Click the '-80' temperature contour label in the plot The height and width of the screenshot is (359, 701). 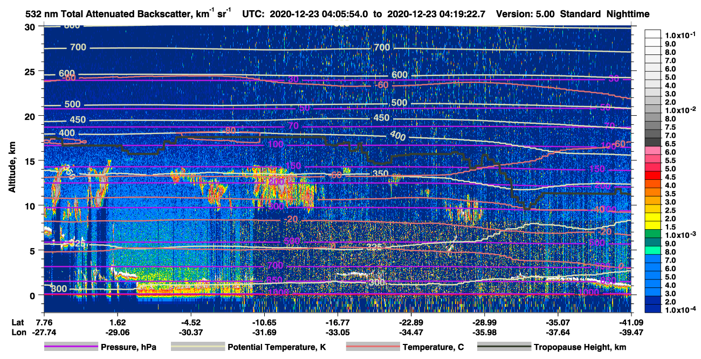(230, 130)
